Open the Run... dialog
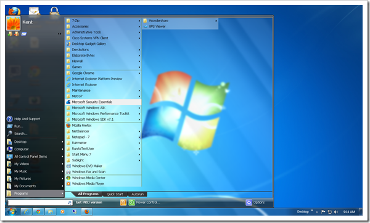The image size is (370, 223). coord(35,126)
